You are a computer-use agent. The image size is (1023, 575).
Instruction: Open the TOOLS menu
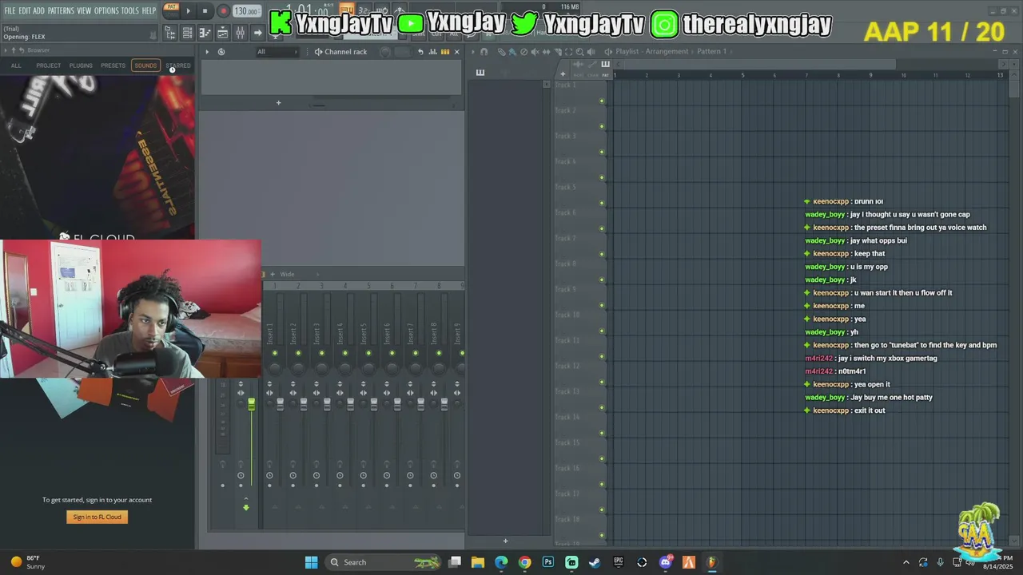[130, 10]
